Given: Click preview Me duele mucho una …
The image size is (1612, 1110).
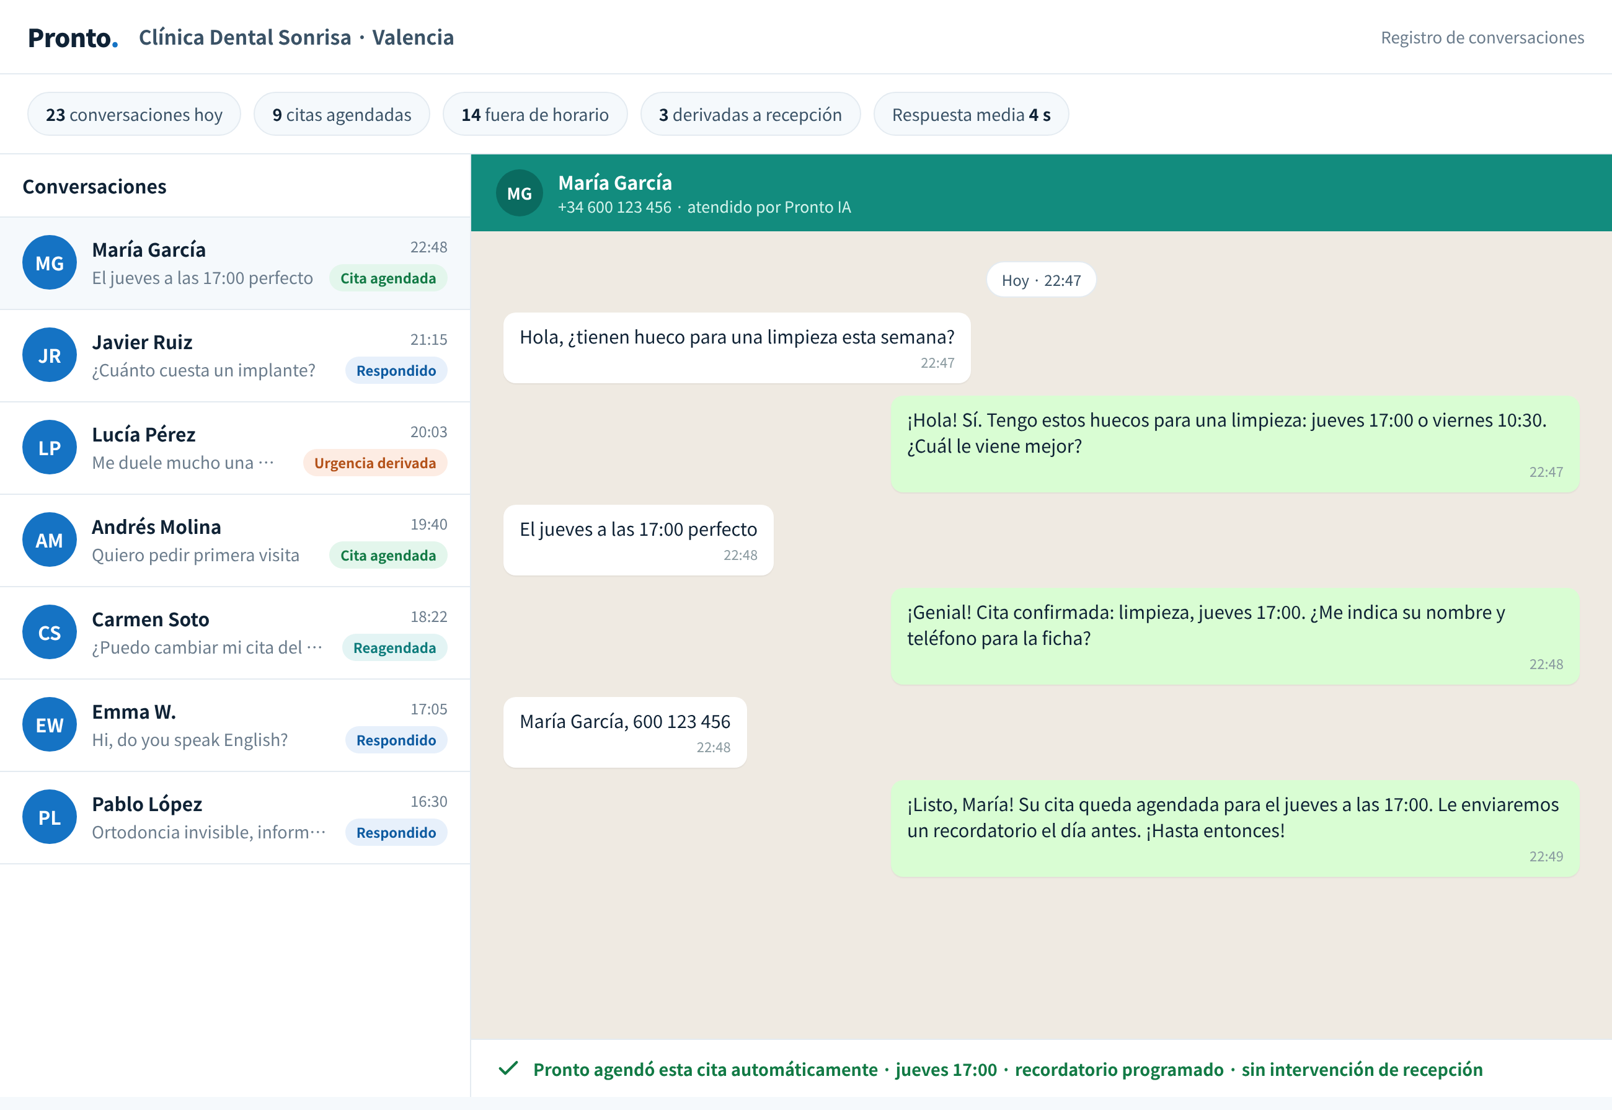Looking at the screenshot, I should point(183,463).
